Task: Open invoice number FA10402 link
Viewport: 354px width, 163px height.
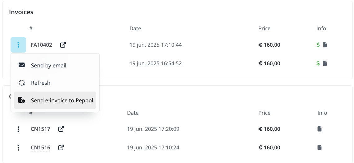Action: pos(41,45)
